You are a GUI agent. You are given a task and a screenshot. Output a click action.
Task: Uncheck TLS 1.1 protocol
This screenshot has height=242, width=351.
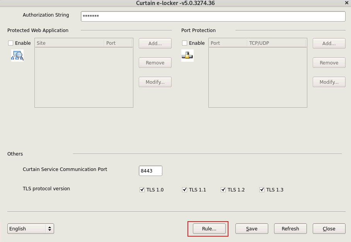click(x=184, y=190)
